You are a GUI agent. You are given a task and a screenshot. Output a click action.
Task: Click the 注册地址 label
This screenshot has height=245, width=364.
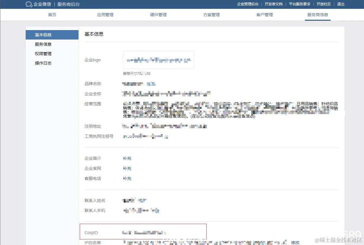pyautogui.click(x=93, y=126)
